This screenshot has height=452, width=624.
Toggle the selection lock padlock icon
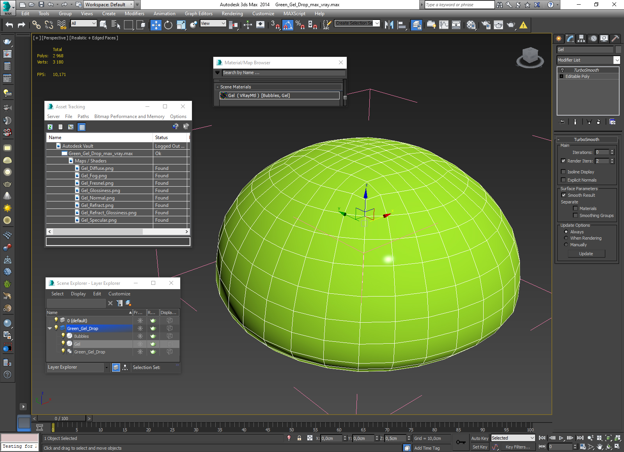[x=299, y=438]
